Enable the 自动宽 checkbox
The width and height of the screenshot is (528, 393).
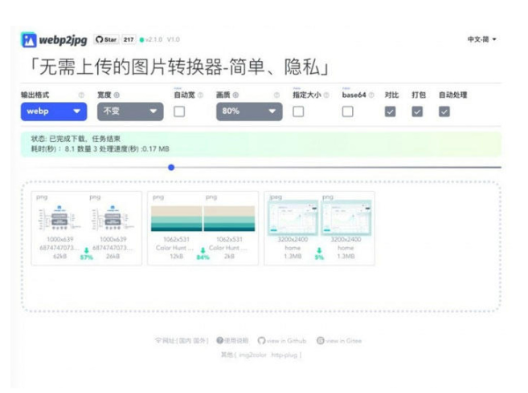coord(179,111)
